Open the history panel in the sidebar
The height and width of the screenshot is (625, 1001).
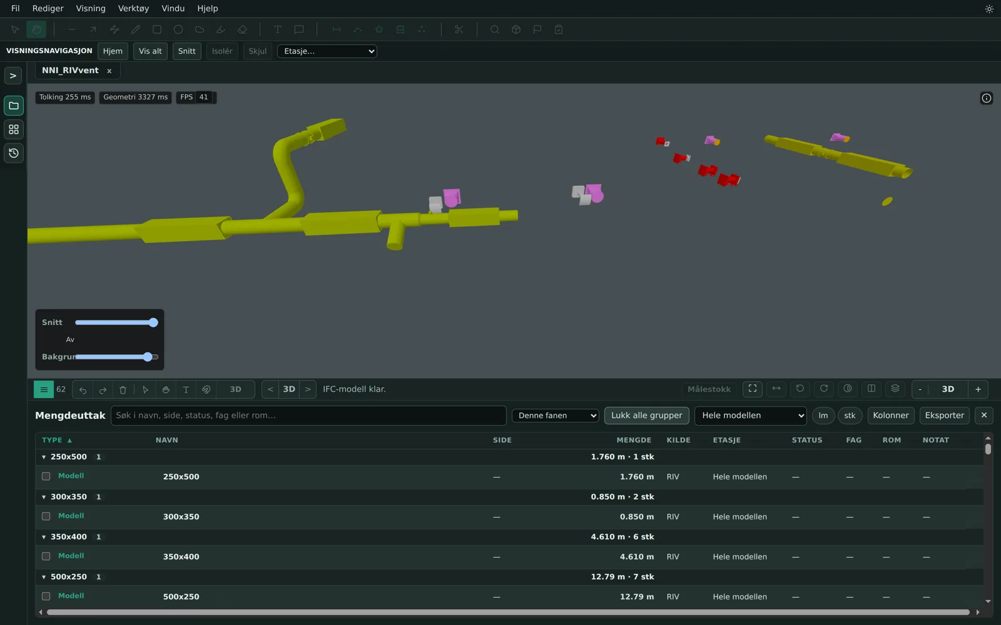(x=14, y=153)
